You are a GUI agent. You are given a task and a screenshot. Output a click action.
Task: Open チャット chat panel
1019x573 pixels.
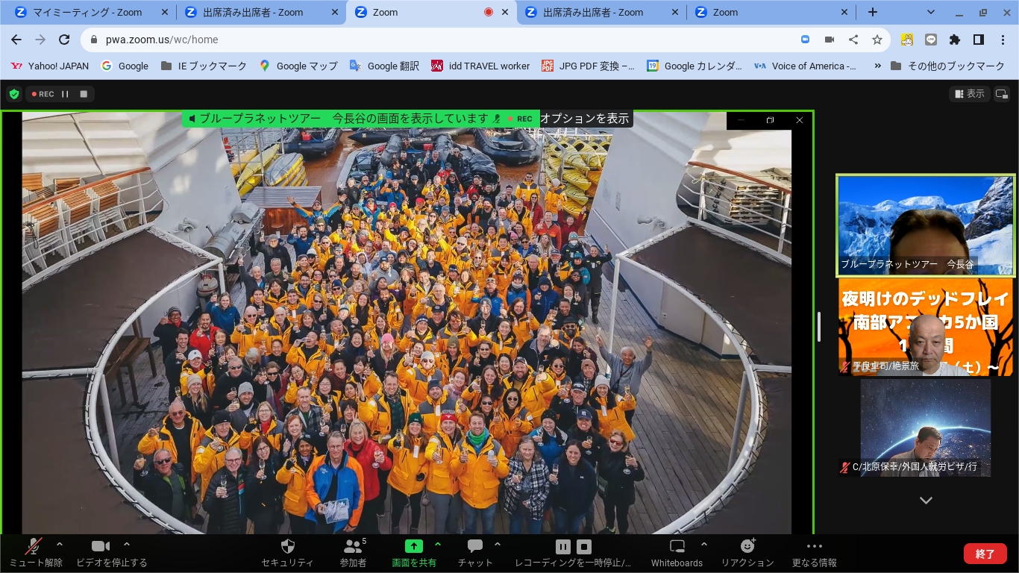(x=475, y=553)
